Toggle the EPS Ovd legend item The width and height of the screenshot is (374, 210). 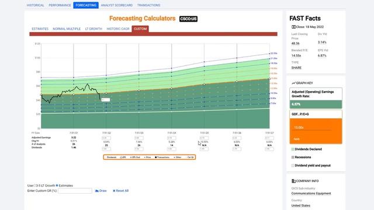pos(135,157)
